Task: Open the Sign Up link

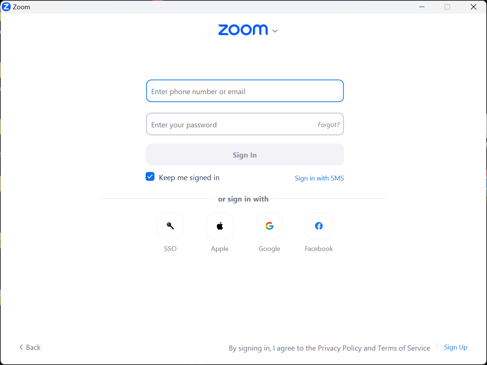Action: pyautogui.click(x=456, y=347)
